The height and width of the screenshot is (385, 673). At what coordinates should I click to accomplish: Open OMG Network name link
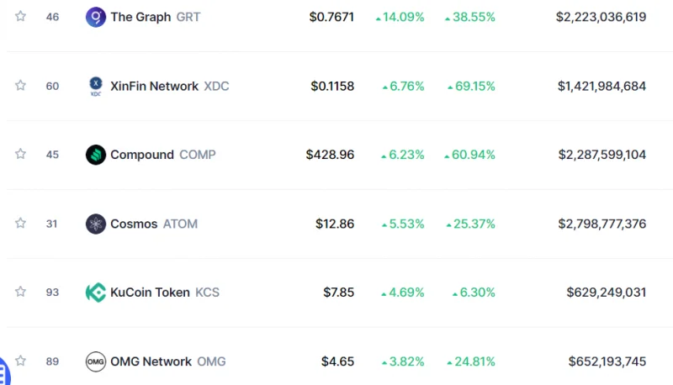(151, 361)
